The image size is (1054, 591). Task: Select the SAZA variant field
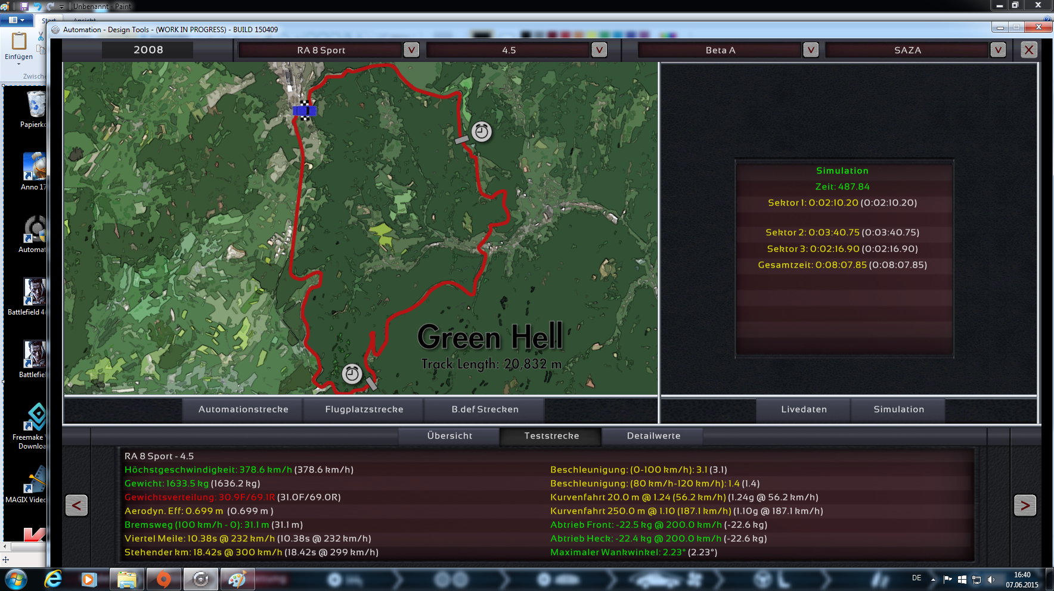(x=907, y=50)
